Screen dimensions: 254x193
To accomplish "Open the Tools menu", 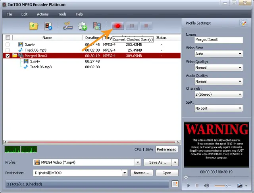I will point(62,14).
